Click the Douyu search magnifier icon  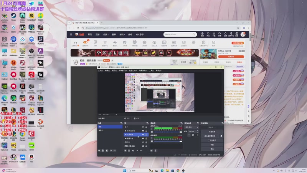click(x=194, y=35)
